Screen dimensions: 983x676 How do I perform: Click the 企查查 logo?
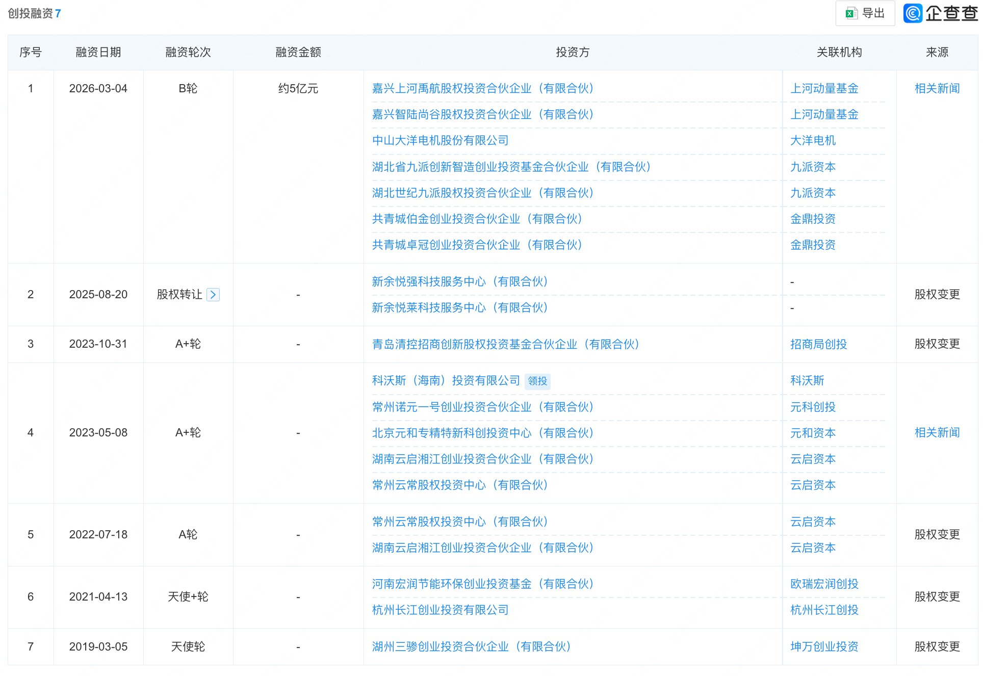941,13
